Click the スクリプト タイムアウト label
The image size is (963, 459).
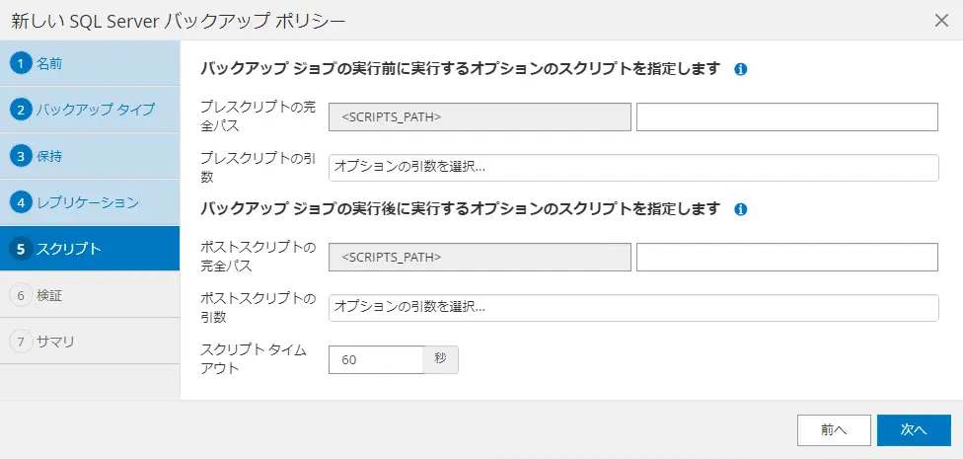tap(253, 359)
